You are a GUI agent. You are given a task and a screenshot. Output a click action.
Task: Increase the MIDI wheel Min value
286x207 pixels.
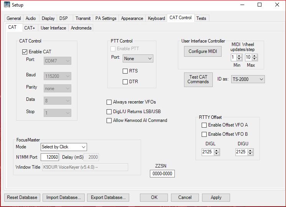point(239,56)
